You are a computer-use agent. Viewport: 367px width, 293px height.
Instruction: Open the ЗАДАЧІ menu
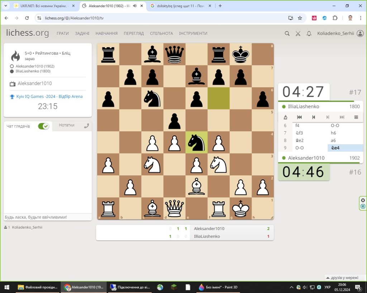click(82, 33)
